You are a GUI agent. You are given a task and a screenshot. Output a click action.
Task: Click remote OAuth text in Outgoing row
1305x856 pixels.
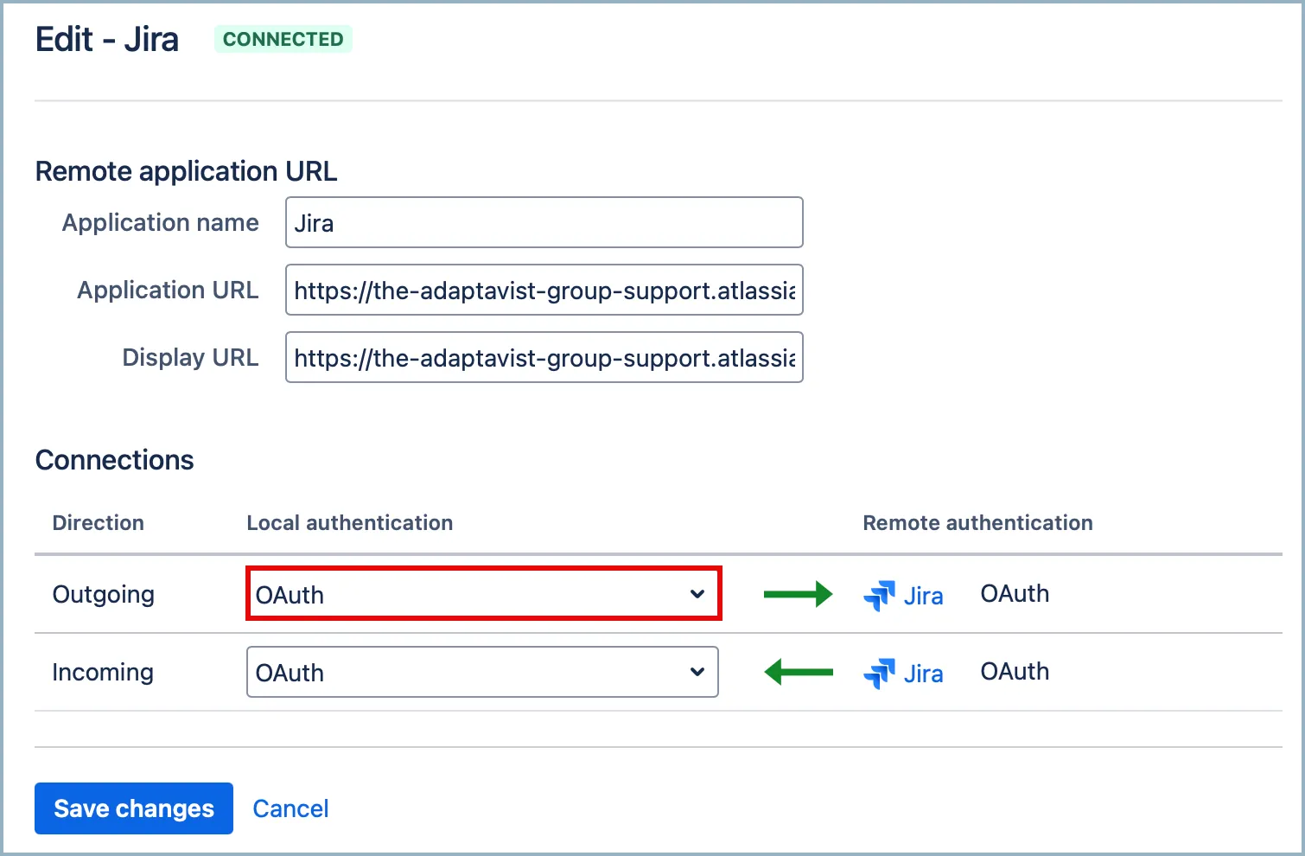click(1015, 594)
